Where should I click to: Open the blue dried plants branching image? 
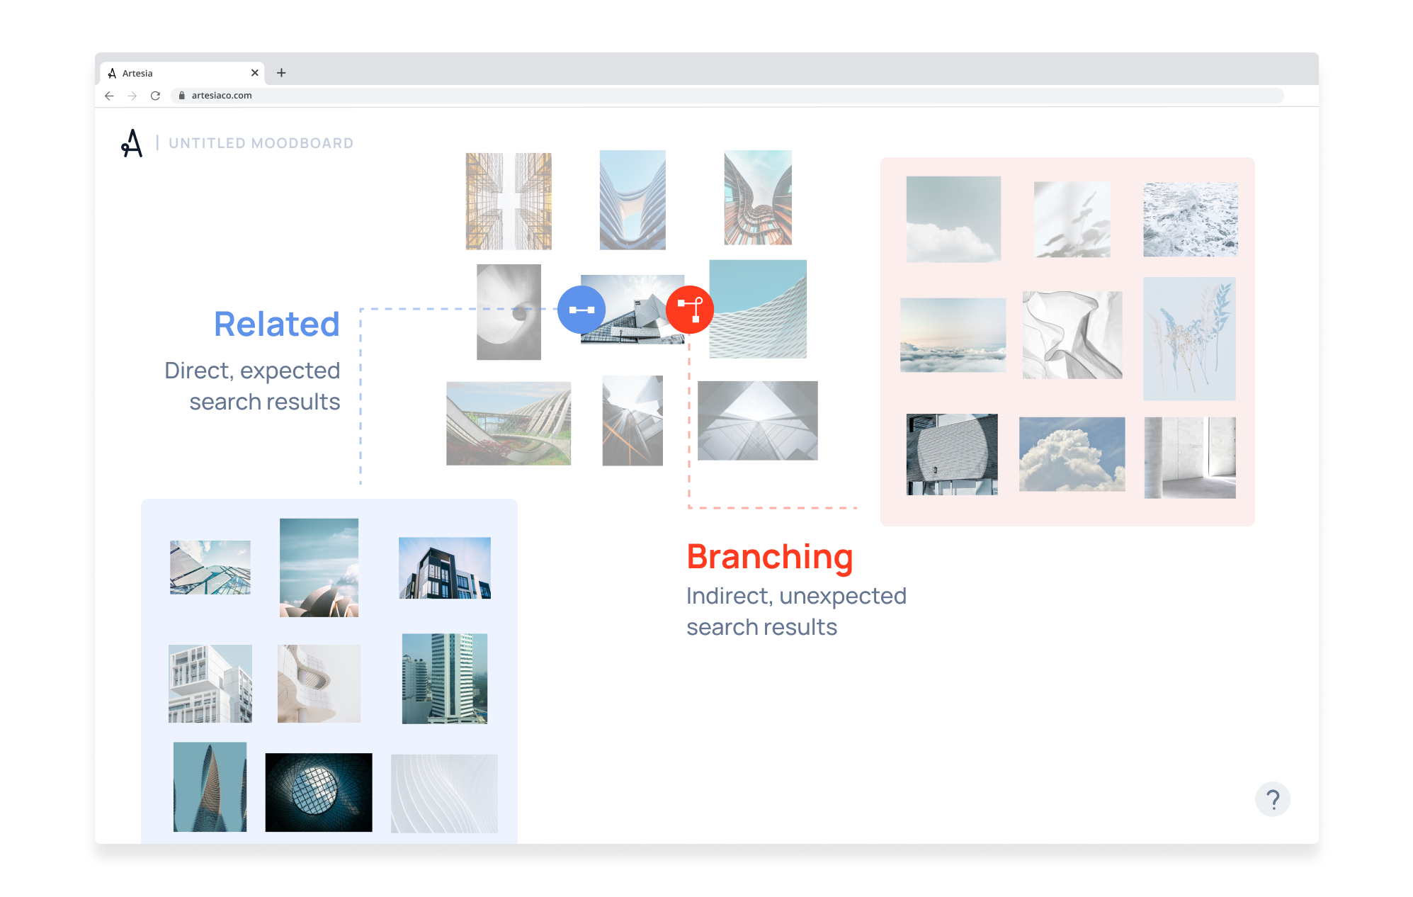[1190, 339]
